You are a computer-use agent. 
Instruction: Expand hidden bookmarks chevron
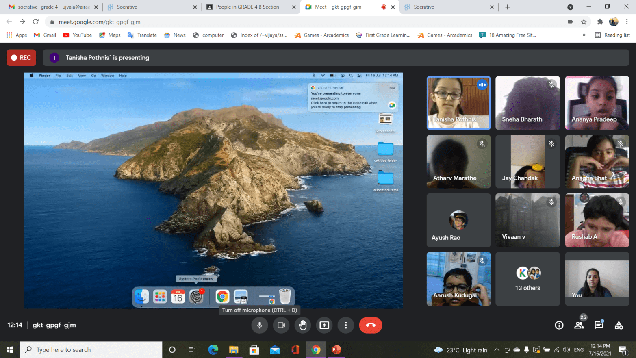coord(584,35)
